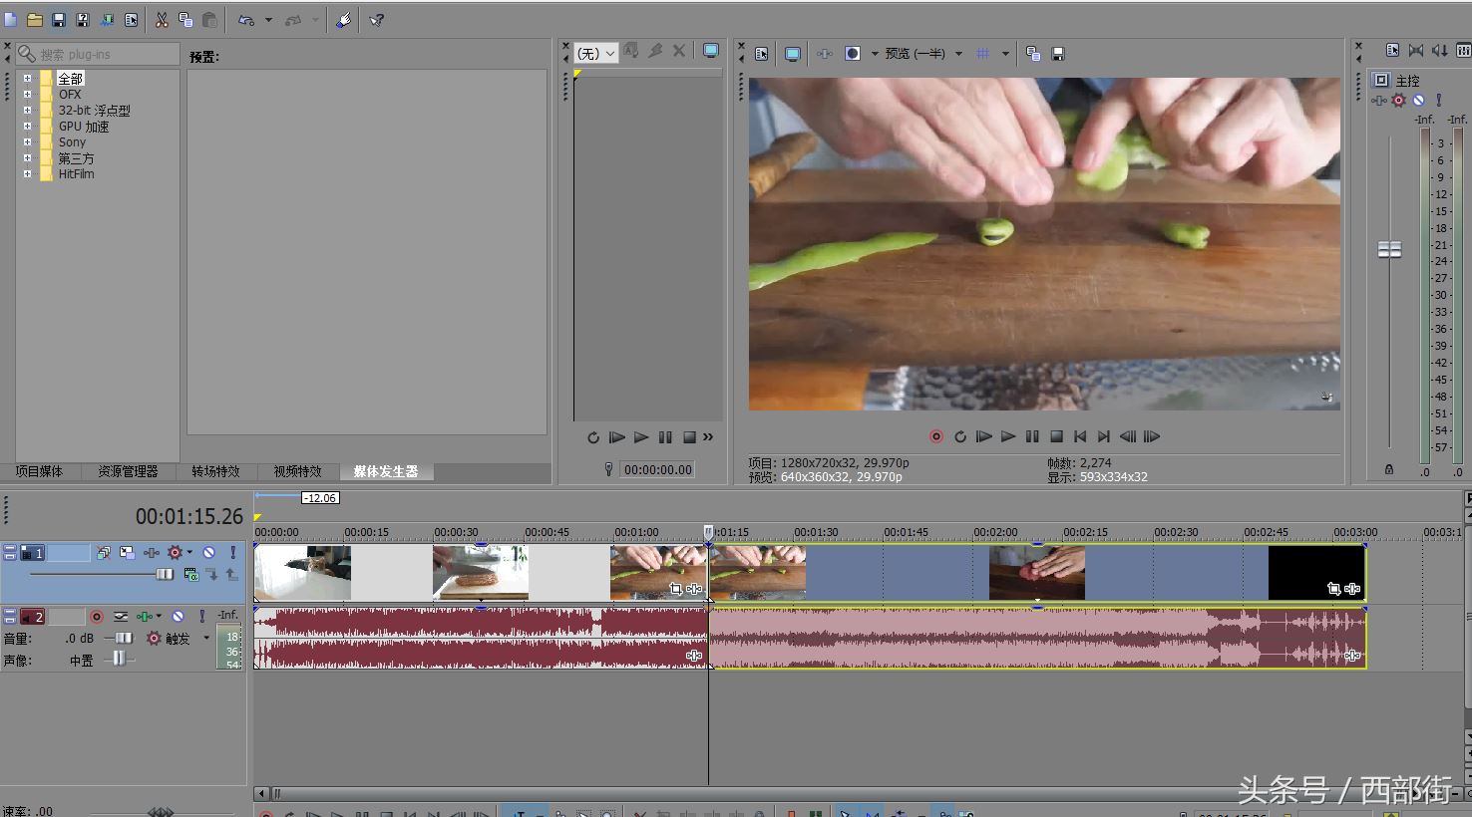
Task: Click the Render As icon in toolbar
Action: [107, 20]
